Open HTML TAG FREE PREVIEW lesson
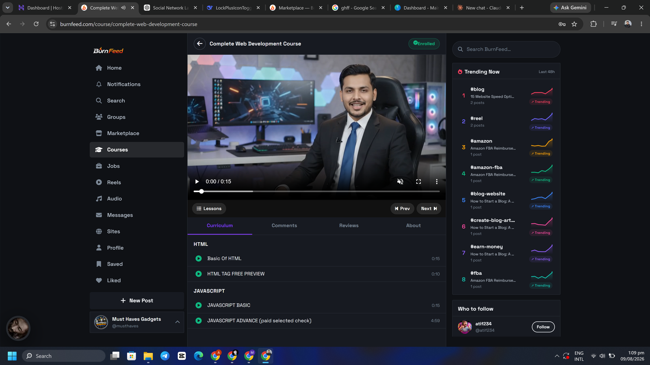The image size is (650, 365). (x=316, y=274)
